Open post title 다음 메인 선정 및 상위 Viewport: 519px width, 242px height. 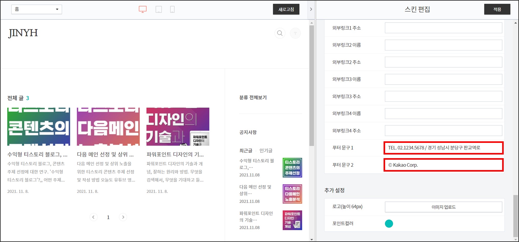[x=105, y=155]
